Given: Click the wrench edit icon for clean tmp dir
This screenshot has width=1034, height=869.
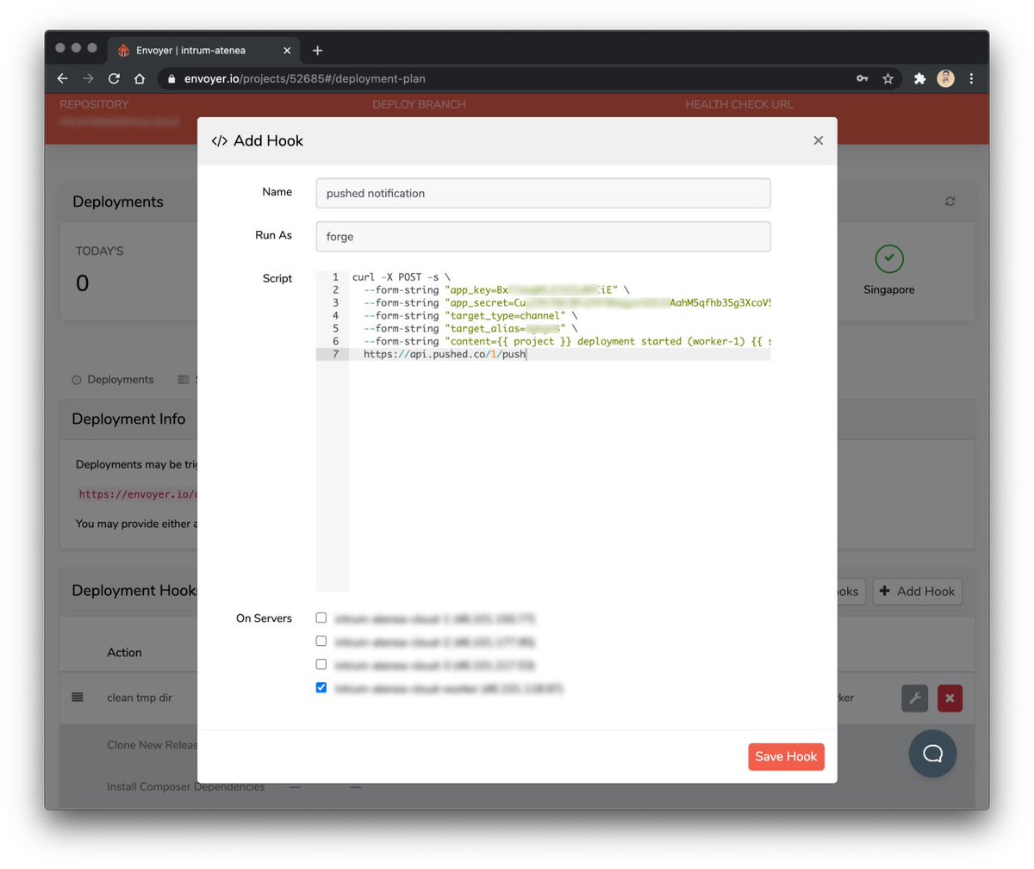Looking at the screenshot, I should pos(915,698).
